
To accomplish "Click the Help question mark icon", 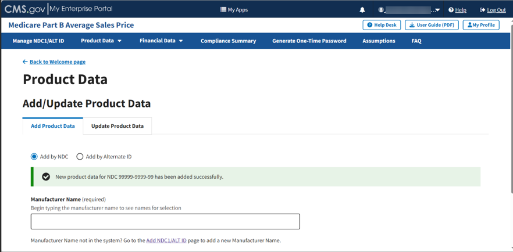I will coord(451,10).
